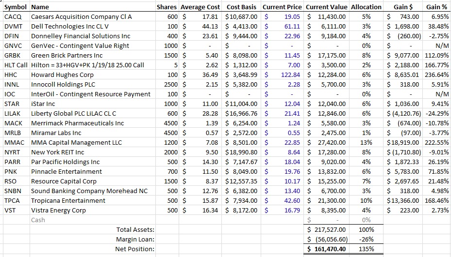Select the Average Cost header cell
451x257 pixels.
[200, 7]
